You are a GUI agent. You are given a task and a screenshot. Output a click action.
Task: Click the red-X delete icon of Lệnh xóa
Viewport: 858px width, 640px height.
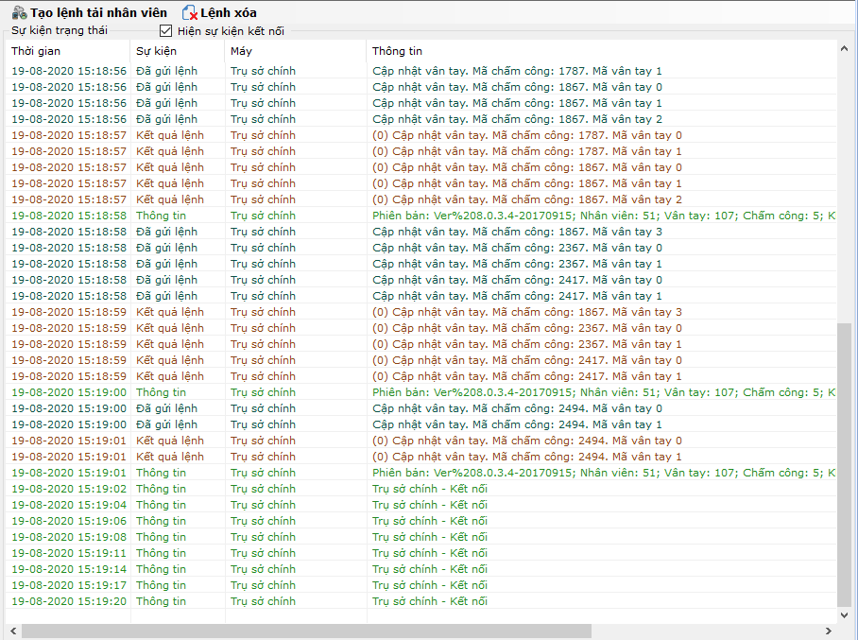coord(190,13)
